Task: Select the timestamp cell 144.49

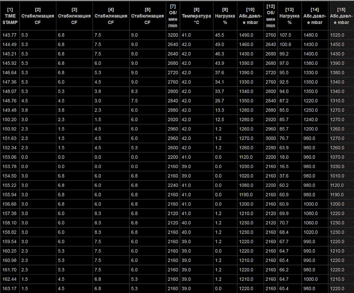Action: point(10,45)
